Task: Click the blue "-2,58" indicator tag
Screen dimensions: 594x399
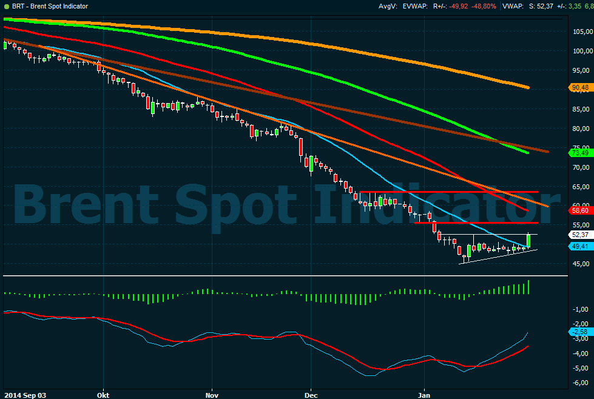Action: pos(581,332)
